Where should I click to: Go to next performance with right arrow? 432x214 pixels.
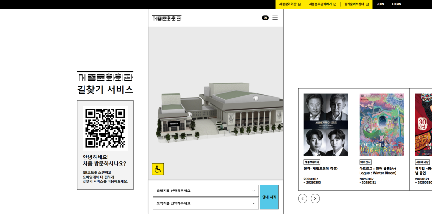(315, 198)
